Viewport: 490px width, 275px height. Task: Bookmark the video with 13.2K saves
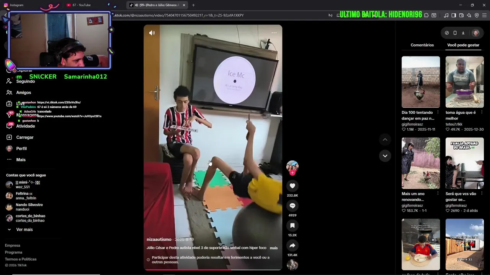(x=292, y=225)
